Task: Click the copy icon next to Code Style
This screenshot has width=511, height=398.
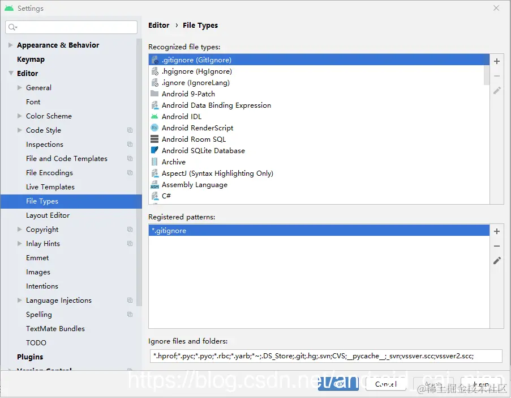Action: [x=130, y=130]
